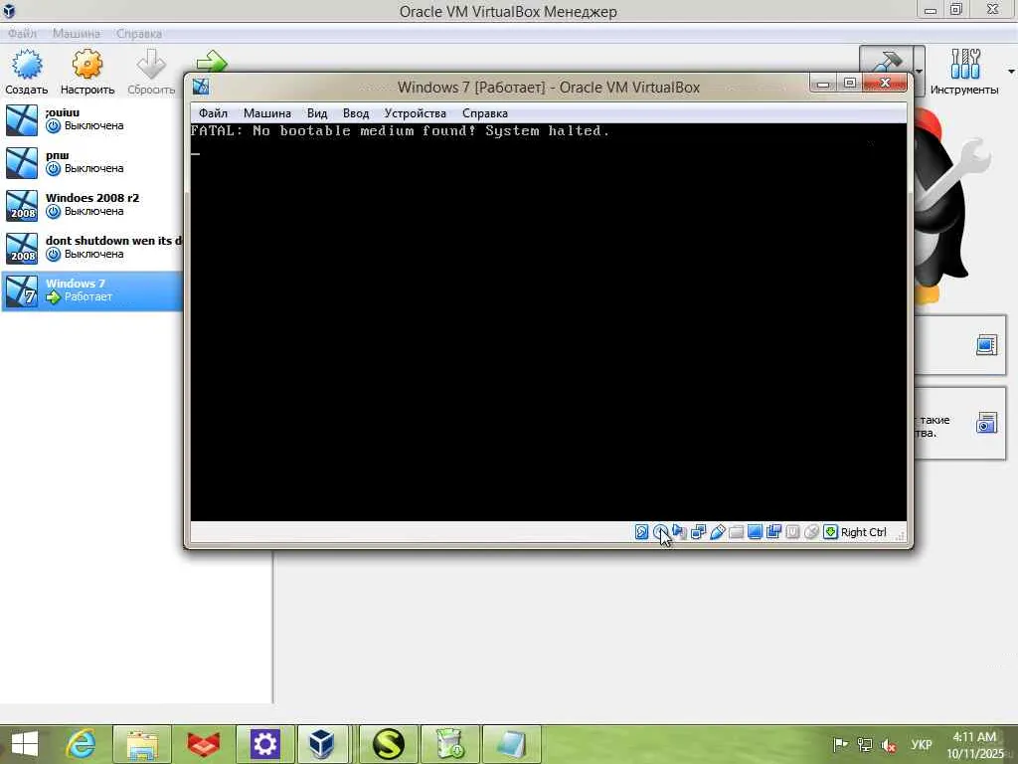
Task: Click the shared folders status icon
Action: [x=736, y=532]
